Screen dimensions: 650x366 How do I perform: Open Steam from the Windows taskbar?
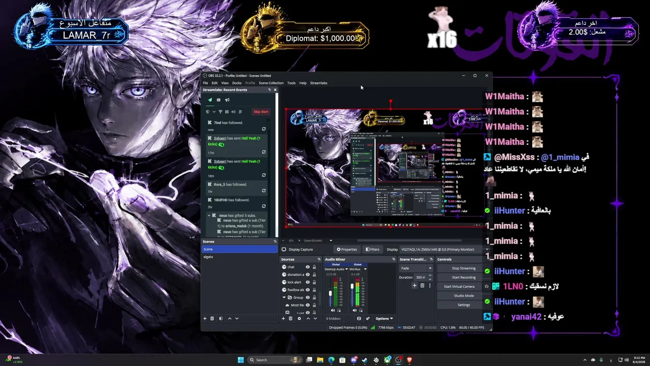click(x=365, y=360)
